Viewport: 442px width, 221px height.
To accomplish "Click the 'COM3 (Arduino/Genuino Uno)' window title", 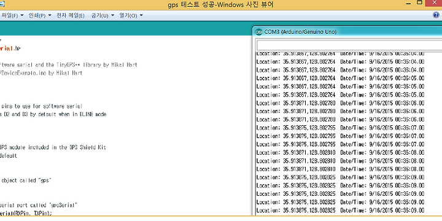I will tap(300, 32).
